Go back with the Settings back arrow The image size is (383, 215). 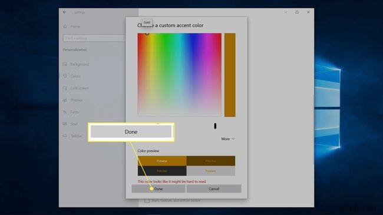coord(64,12)
